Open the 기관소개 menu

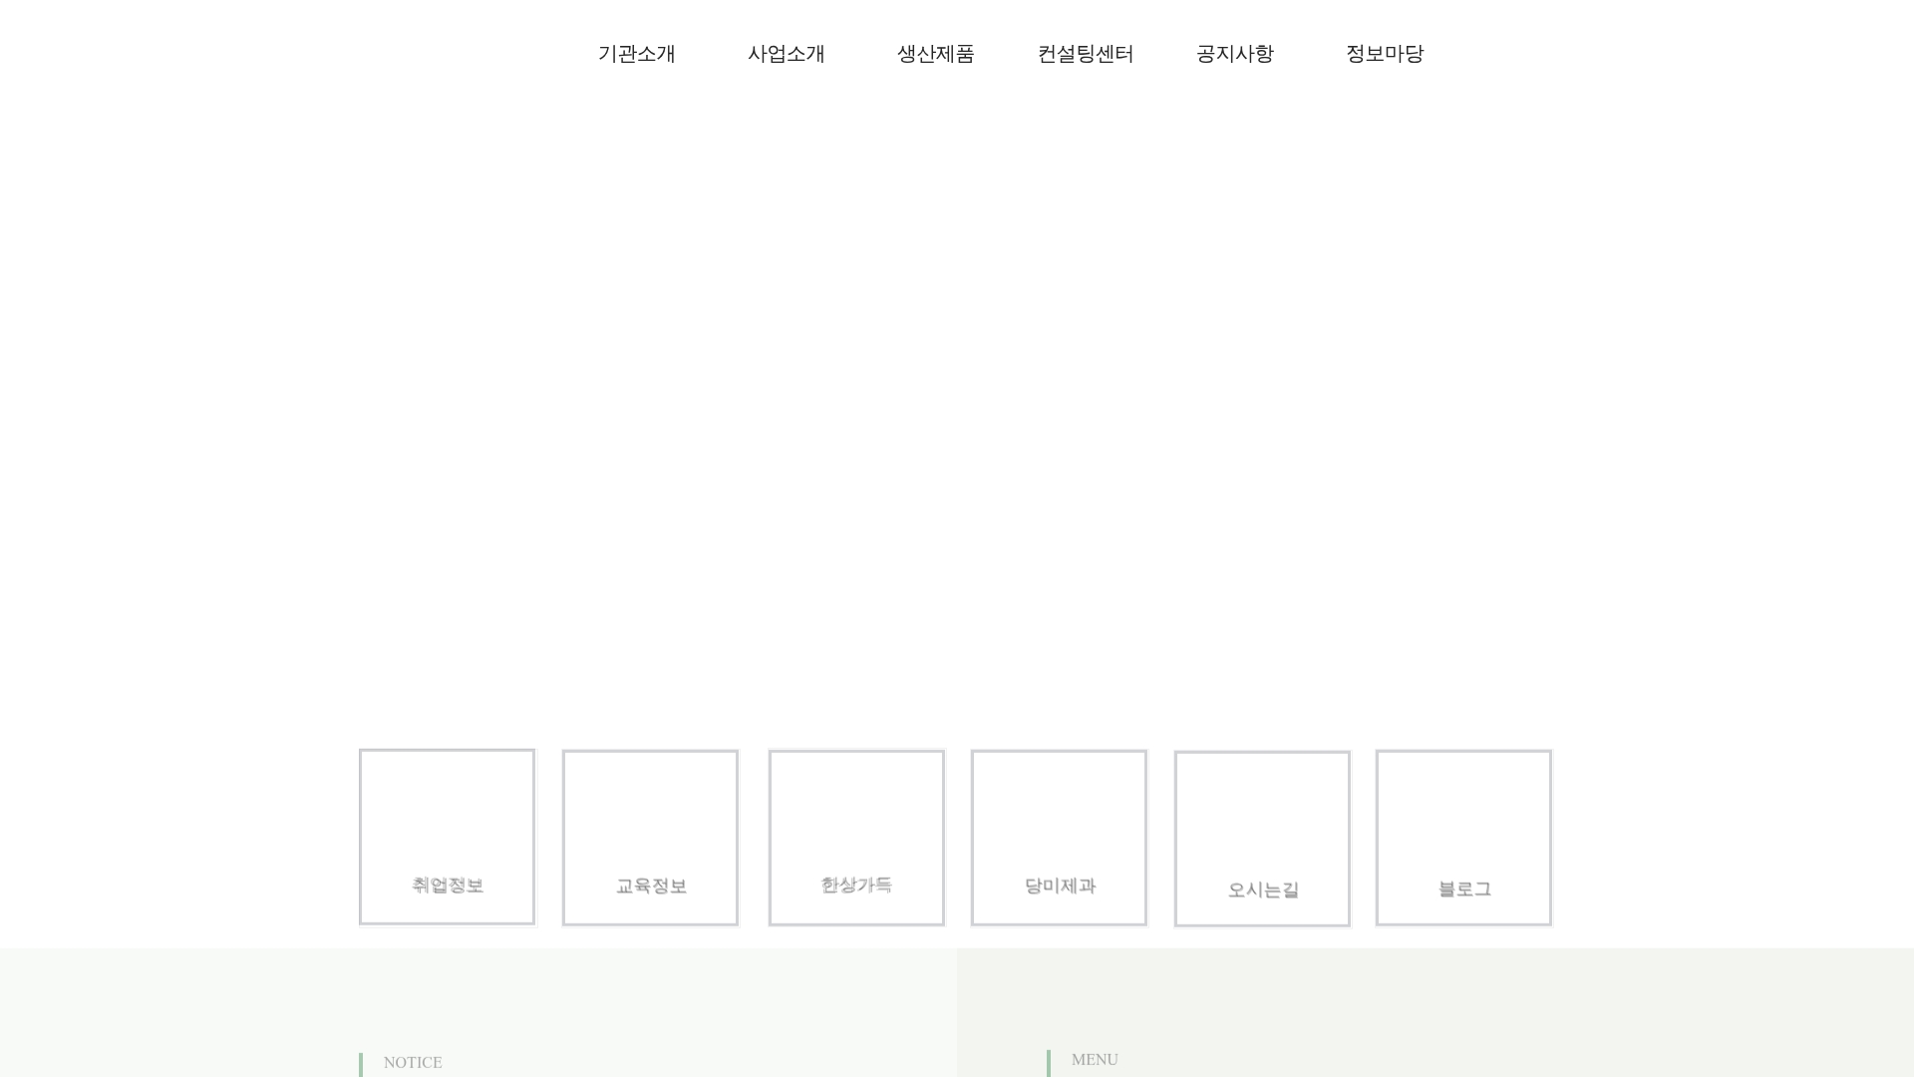pos(637,54)
